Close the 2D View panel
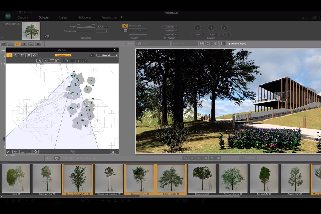Viewport: 321px width, 214px height. pos(114,50)
